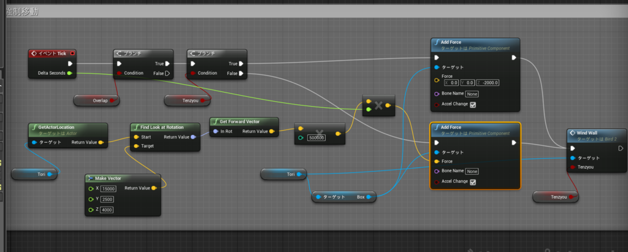The image size is (628, 252).
Task: Select the Tenzyou variable below Wind Wall
Action: click(556, 197)
